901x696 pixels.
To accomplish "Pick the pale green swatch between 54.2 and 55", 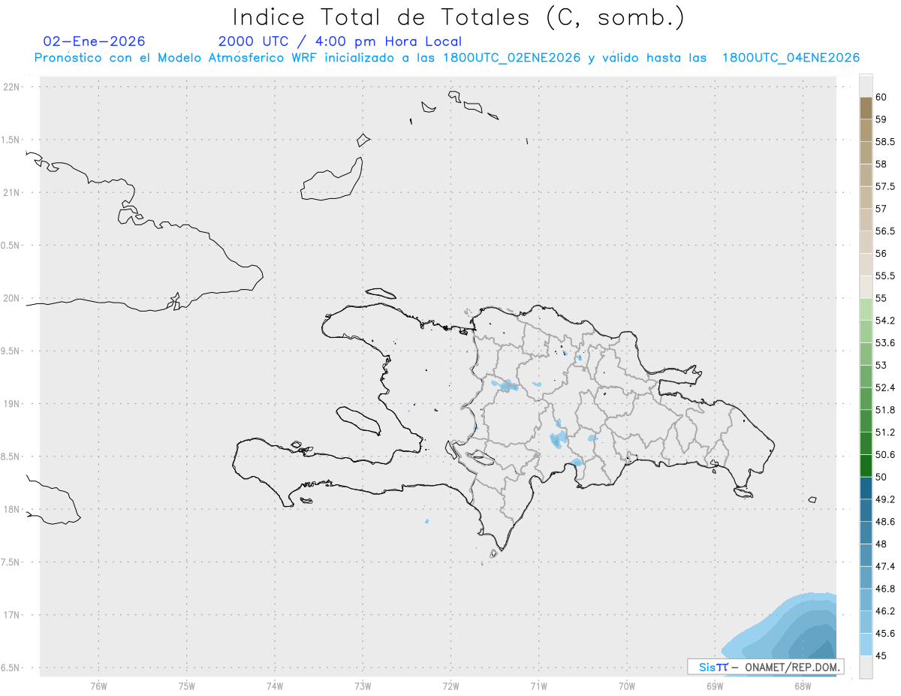I will point(866,309).
